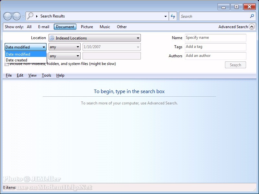Go forward with the Forward arrow button
Image resolution: width=259 pixels, height=194 pixels.
pyautogui.click(x=17, y=16)
